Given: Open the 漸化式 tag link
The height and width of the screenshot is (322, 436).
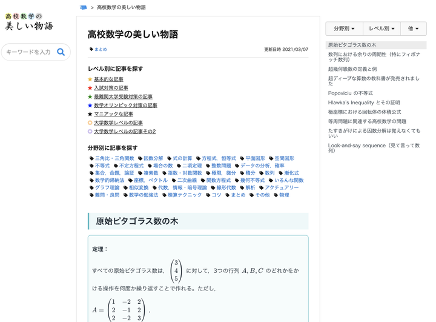Looking at the screenshot, I should [x=291, y=173].
